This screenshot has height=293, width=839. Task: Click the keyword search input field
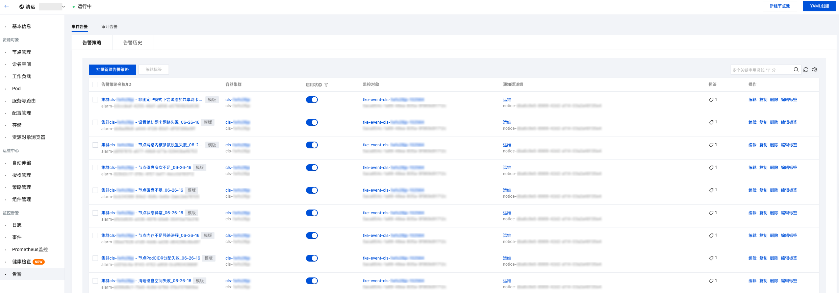pos(762,70)
